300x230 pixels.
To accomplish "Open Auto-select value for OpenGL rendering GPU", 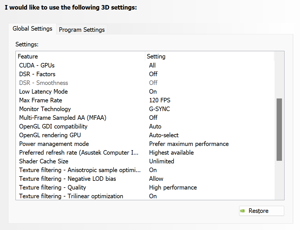I will click(x=164, y=135).
